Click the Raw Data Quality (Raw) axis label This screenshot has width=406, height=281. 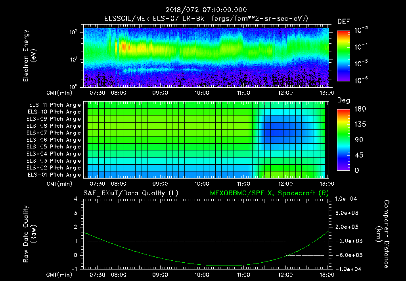tap(29, 234)
